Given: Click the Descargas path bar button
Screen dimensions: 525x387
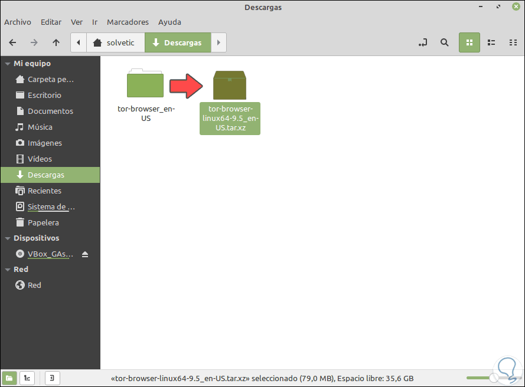Looking at the screenshot, I should click(x=178, y=42).
